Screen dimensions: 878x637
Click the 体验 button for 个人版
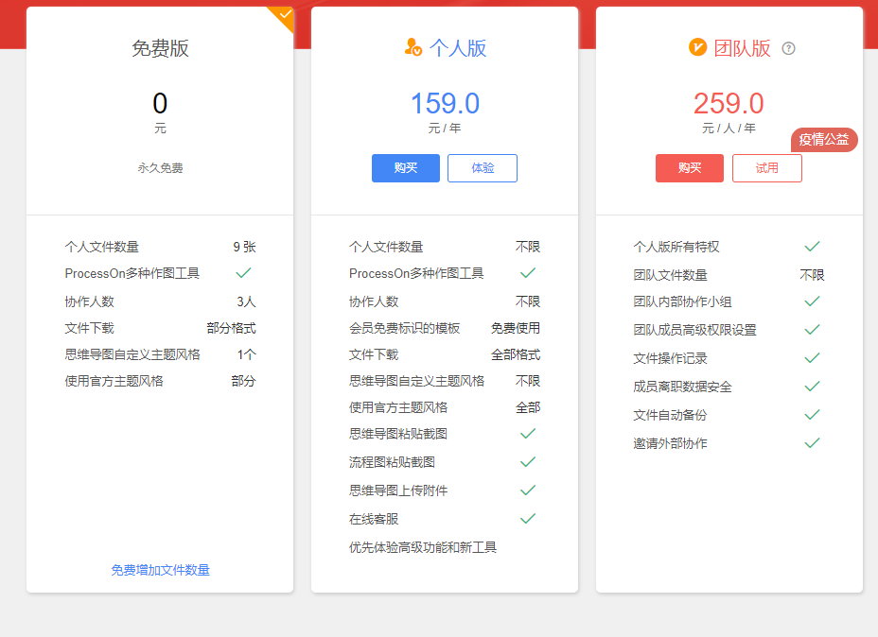click(x=483, y=168)
